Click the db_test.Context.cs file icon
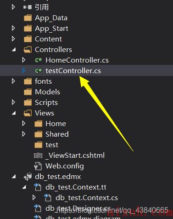Viewport: 173px width, 219px height. (x=48, y=198)
